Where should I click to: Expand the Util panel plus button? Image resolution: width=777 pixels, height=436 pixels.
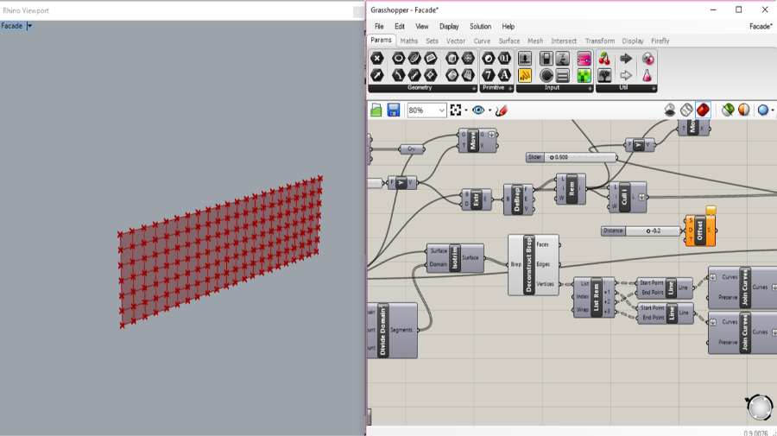[654, 88]
